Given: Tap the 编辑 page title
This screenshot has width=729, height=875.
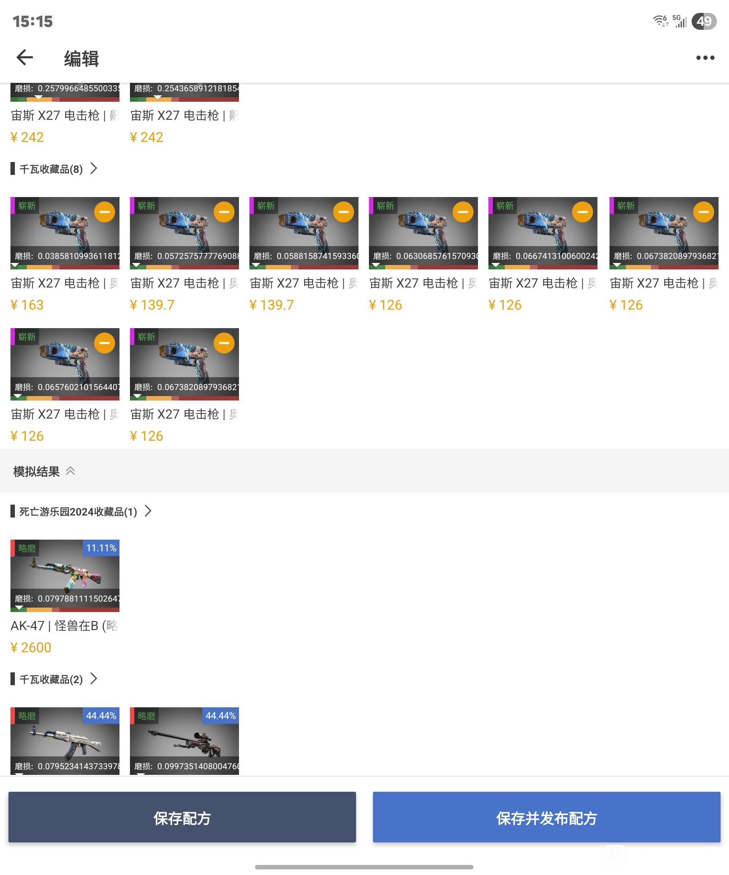Looking at the screenshot, I should click(x=82, y=58).
